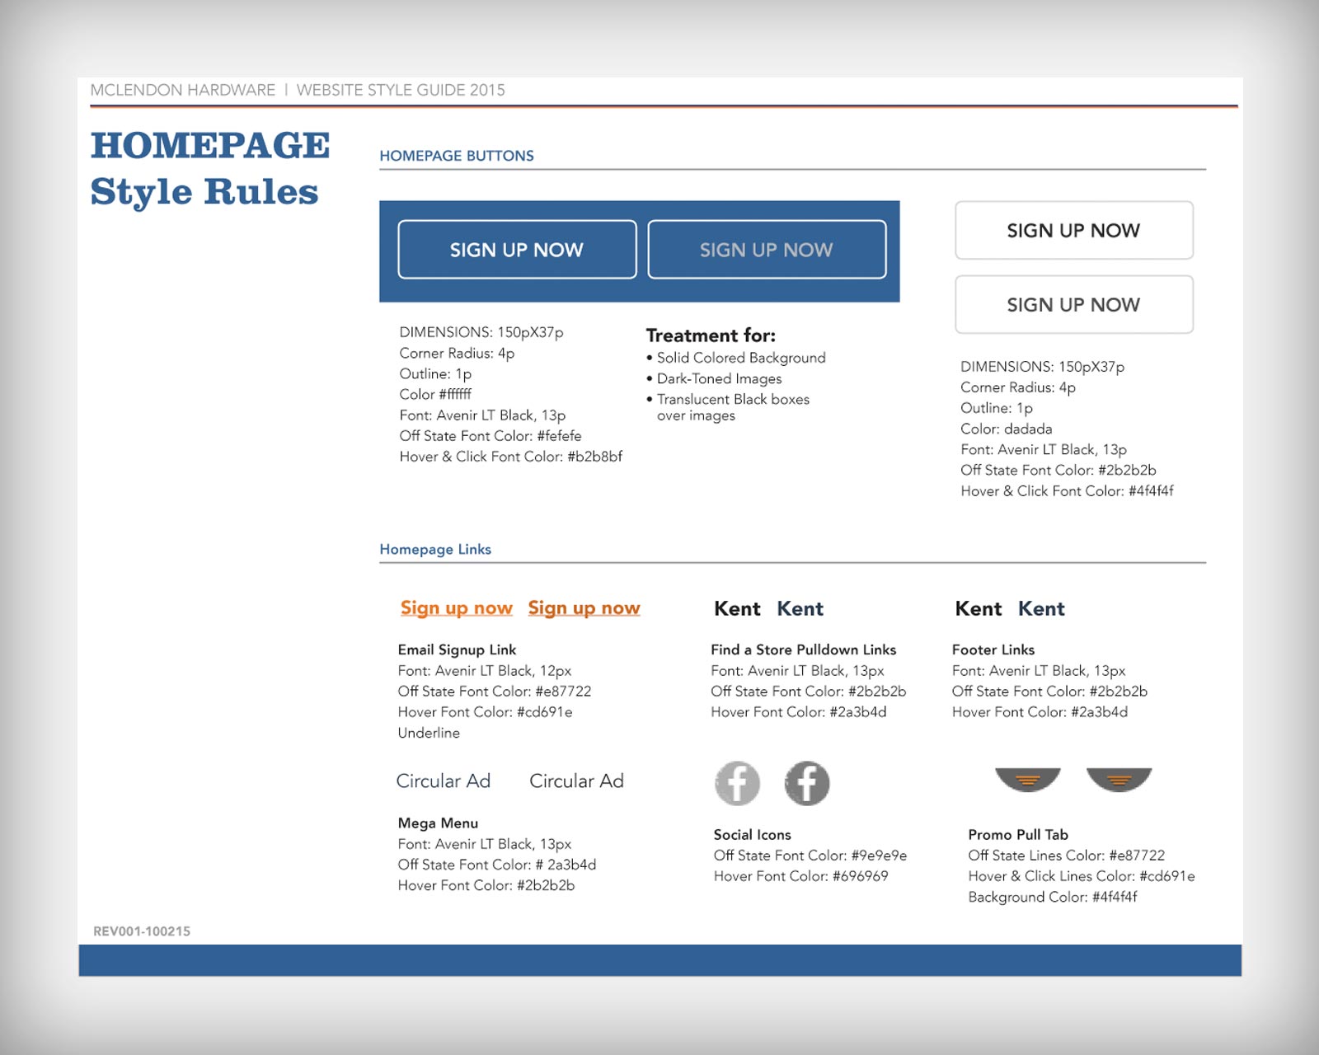Select the 'Homepage Links' section heading
The image size is (1319, 1055).
tap(435, 549)
